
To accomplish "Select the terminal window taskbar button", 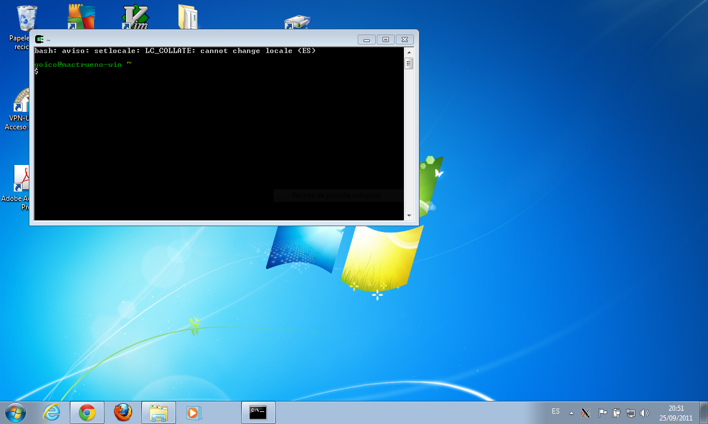I will [x=258, y=412].
